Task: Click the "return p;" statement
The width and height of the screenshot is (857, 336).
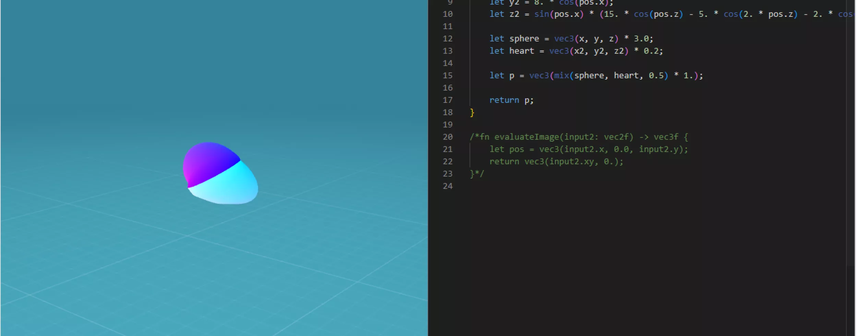Action: (511, 100)
